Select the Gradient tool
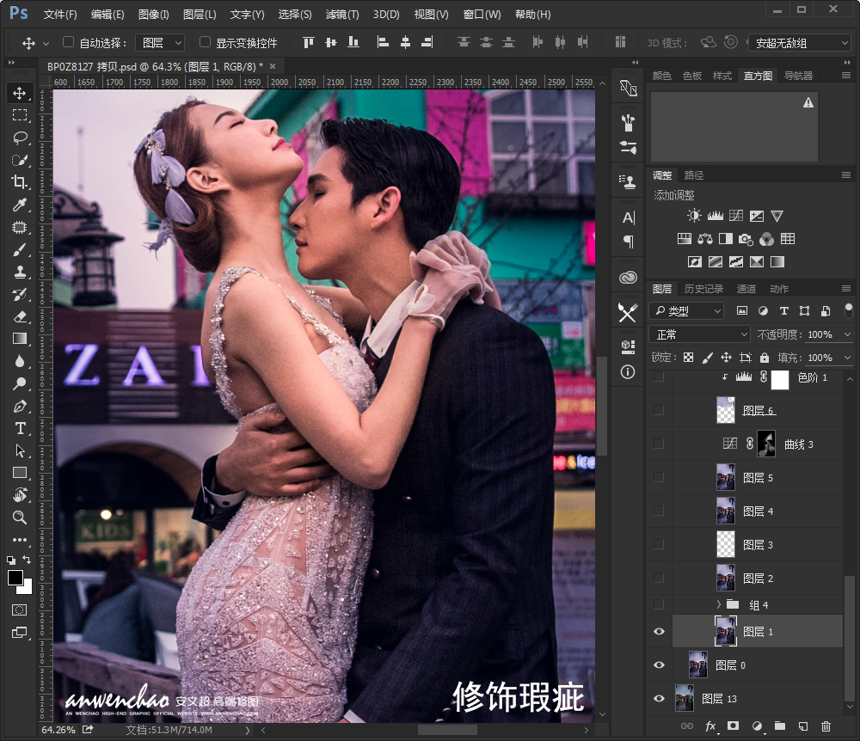The width and height of the screenshot is (860, 741). pos(20,339)
